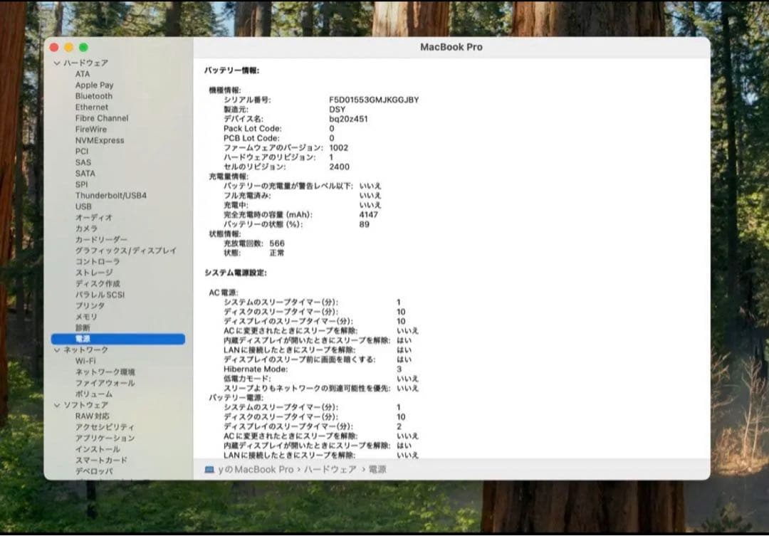This screenshot has height=536, width=769.
Task: Click yのMacBook Pro in path bar
Action: point(256,470)
